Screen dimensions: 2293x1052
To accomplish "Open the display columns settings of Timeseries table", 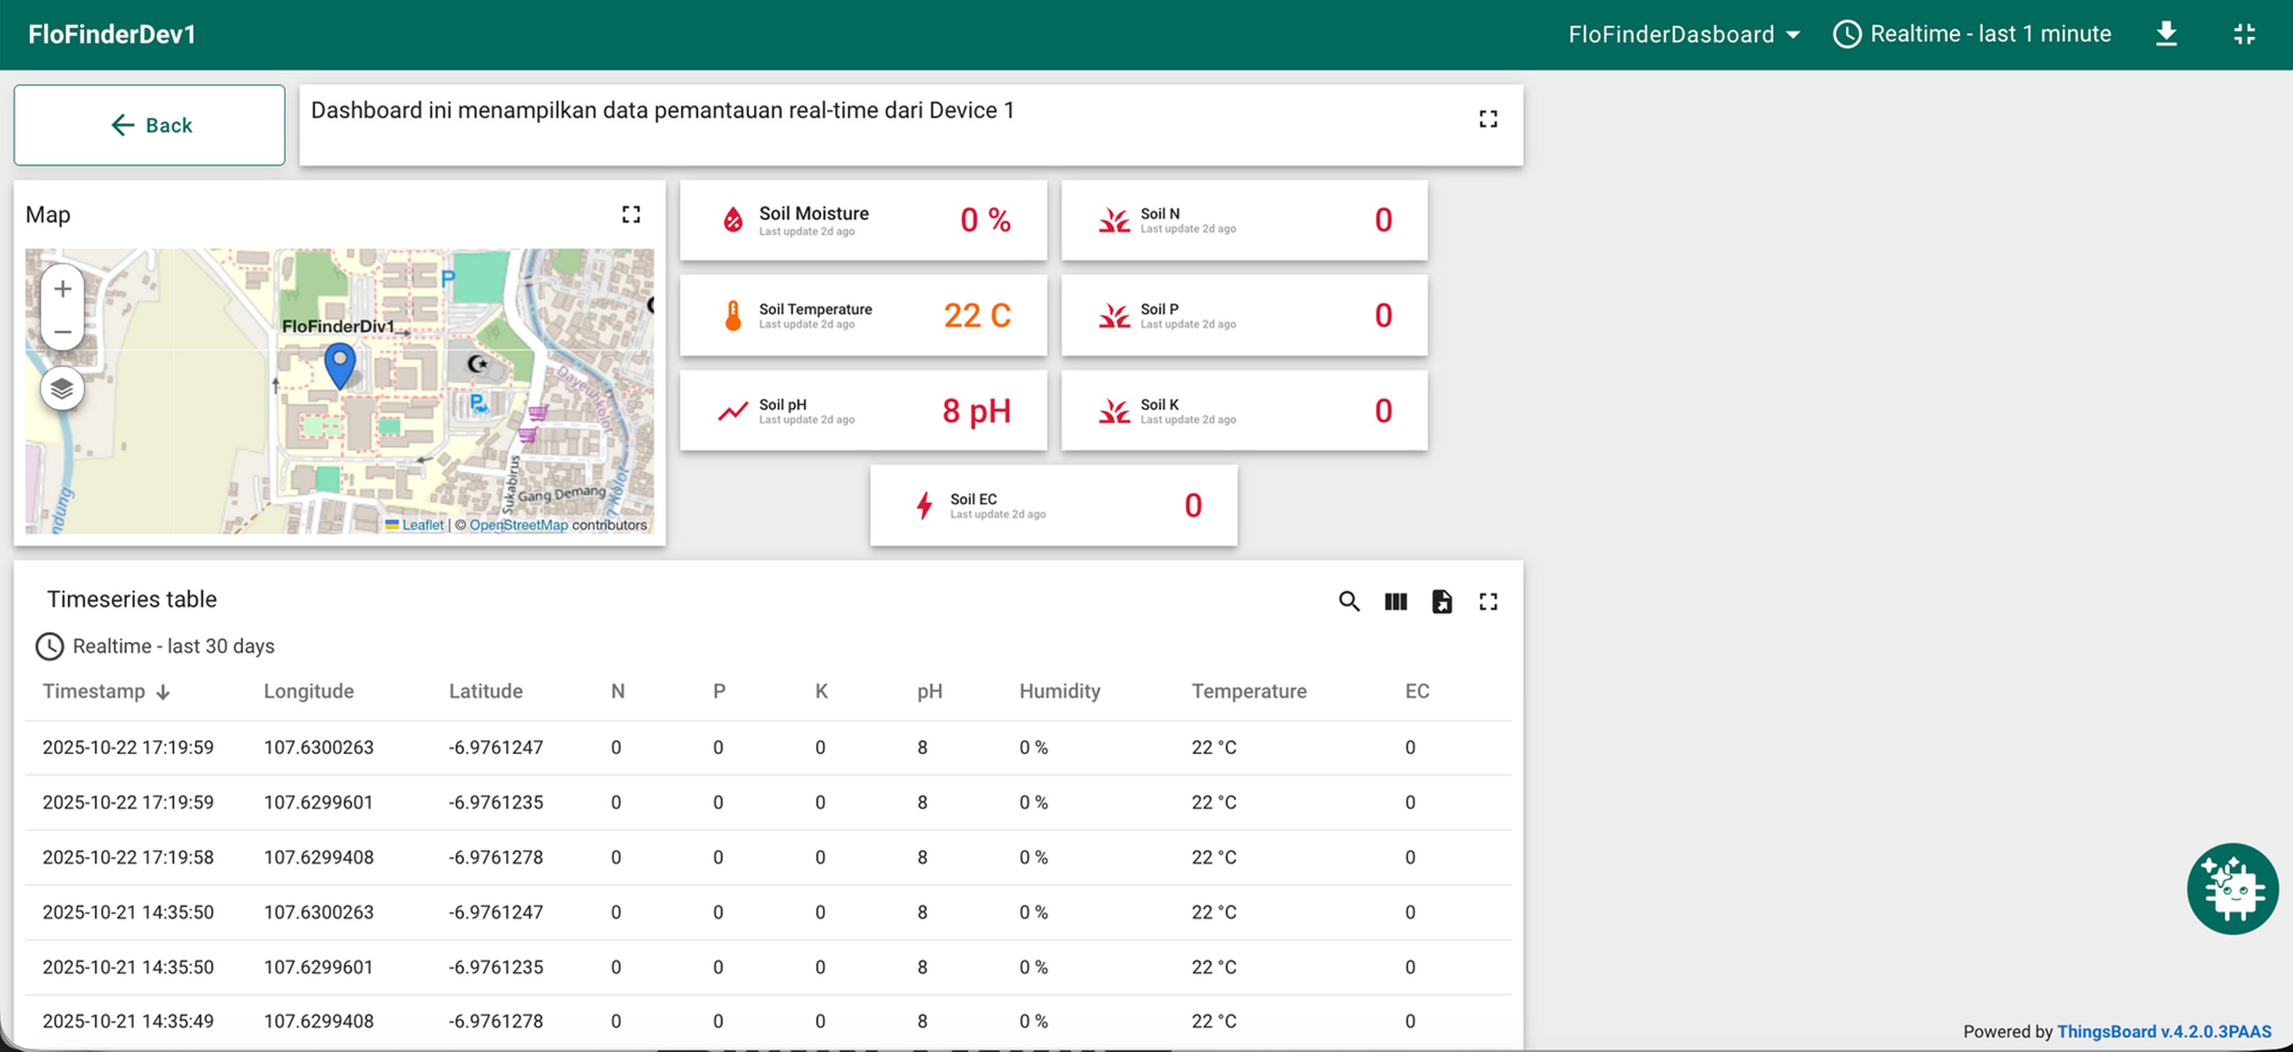I will point(1396,601).
